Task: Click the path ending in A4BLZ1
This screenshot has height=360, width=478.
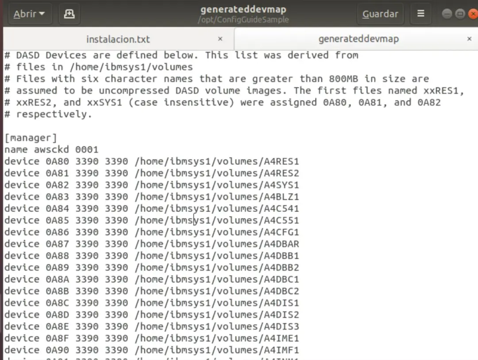Action: coord(217,196)
